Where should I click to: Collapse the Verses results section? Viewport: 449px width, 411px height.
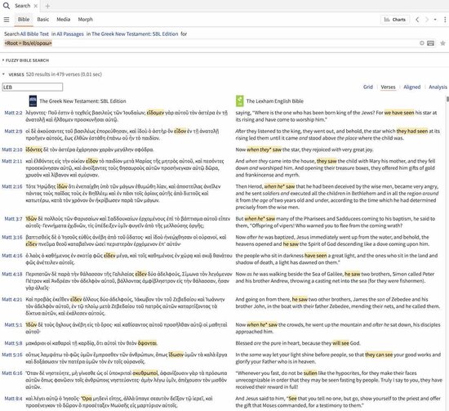pos(3,74)
